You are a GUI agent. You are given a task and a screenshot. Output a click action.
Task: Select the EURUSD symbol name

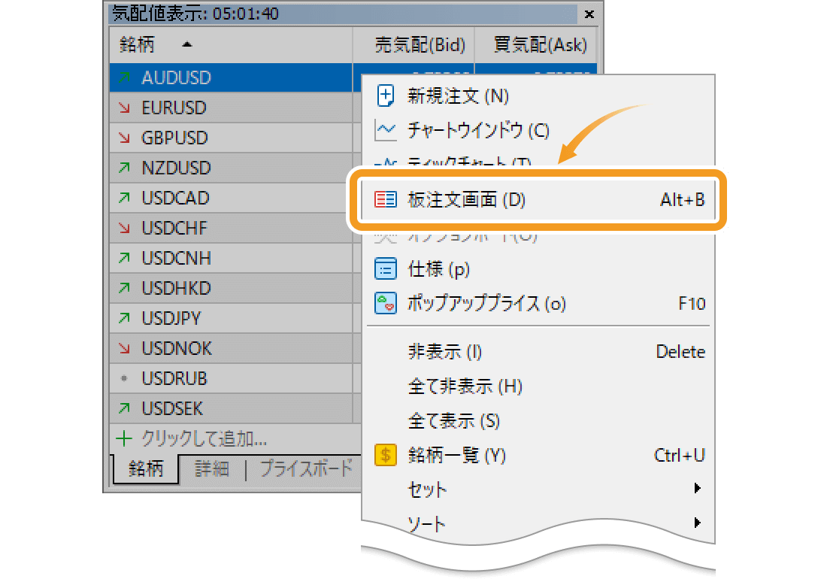pos(174,108)
